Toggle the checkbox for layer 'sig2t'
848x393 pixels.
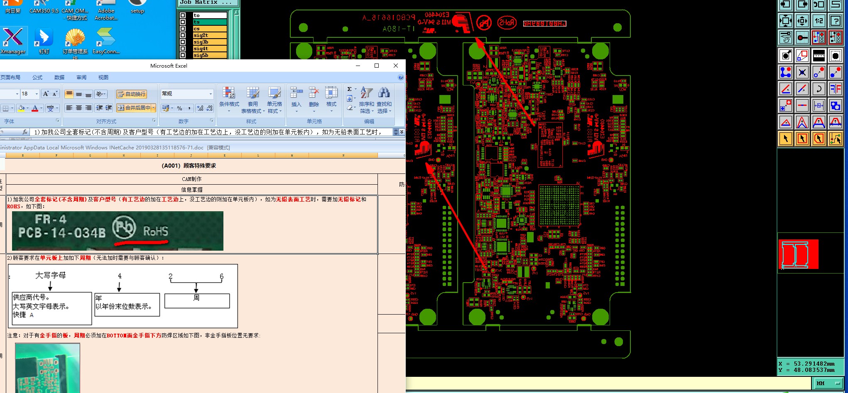[x=183, y=35]
